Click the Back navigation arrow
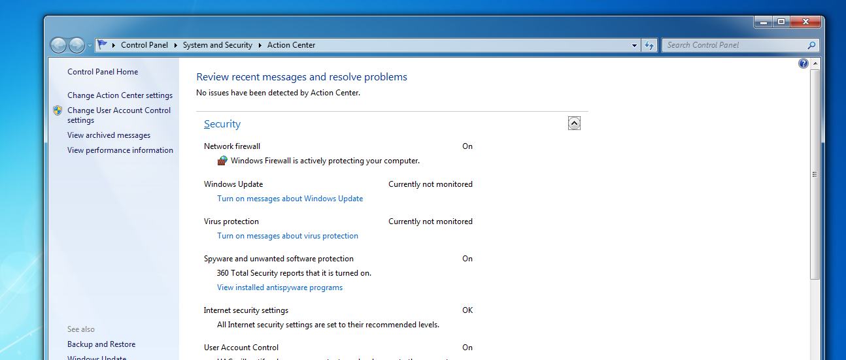This screenshot has width=846, height=360. click(59, 45)
